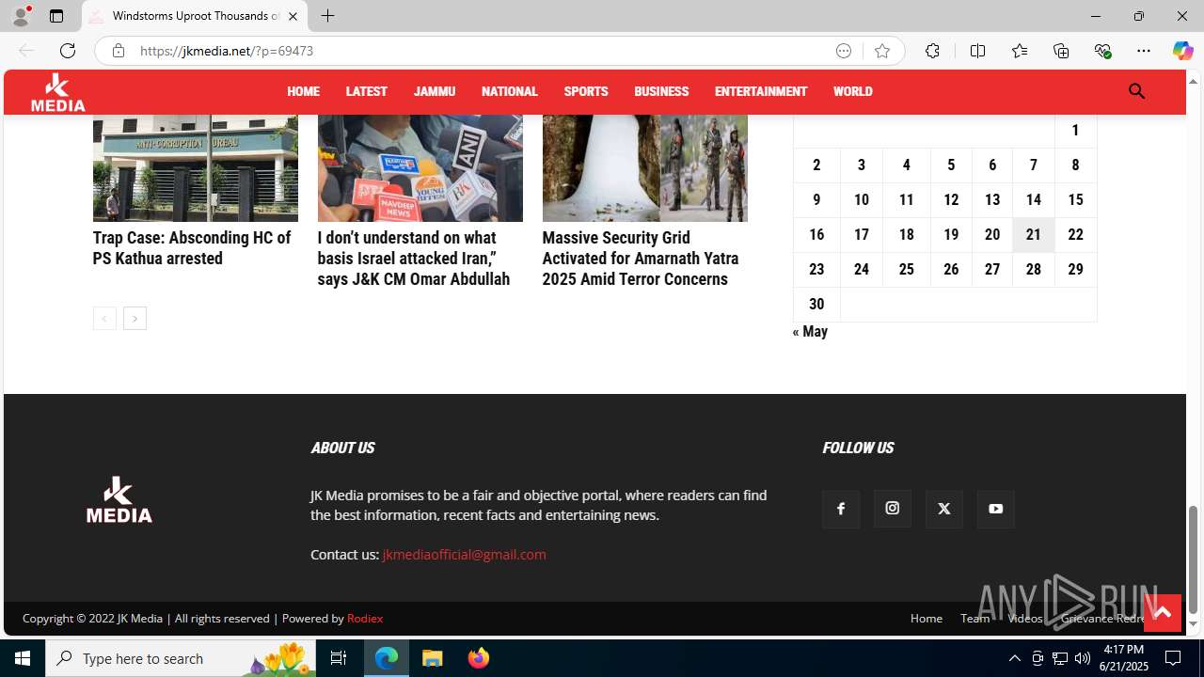Viewport: 1204px width, 677px height.
Task: Select day 21 in the calendar
Action: click(x=1034, y=234)
